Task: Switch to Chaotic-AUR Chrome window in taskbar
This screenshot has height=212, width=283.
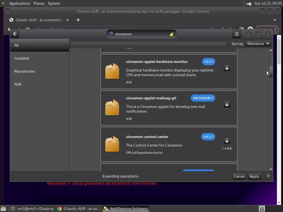Action: point(79,209)
